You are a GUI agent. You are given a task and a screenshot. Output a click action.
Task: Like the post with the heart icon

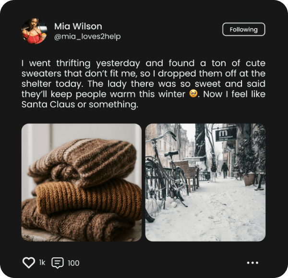(x=29, y=263)
